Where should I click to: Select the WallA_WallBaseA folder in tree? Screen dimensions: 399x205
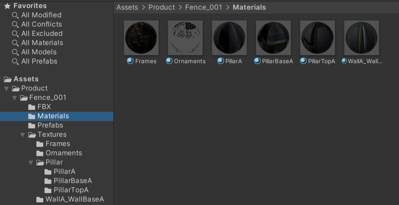click(x=74, y=200)
